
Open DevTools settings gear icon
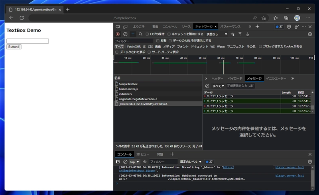pos(289,27)
